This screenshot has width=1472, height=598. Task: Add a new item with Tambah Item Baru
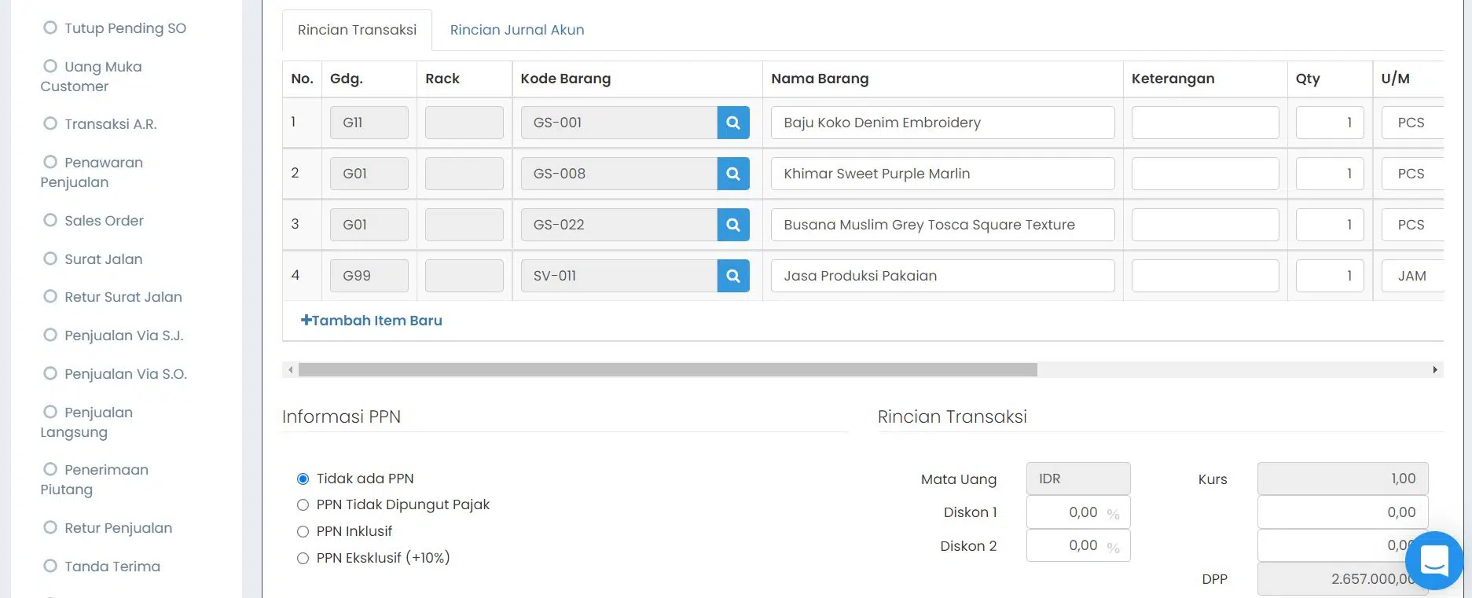[x=371, y=321]
